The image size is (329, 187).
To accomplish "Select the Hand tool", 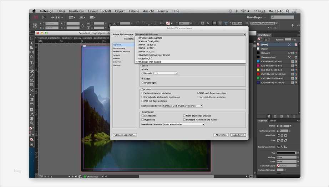I will (32, 118).
